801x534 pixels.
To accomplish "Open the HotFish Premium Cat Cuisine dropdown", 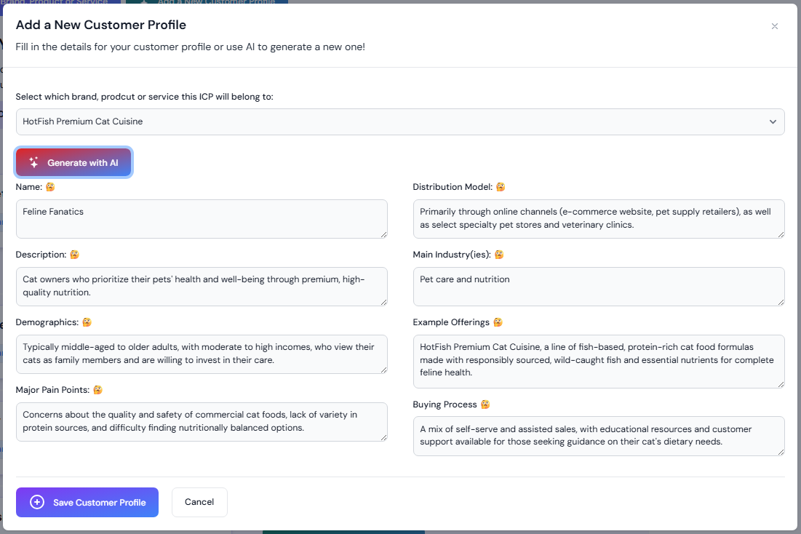I will pos(400,121).
